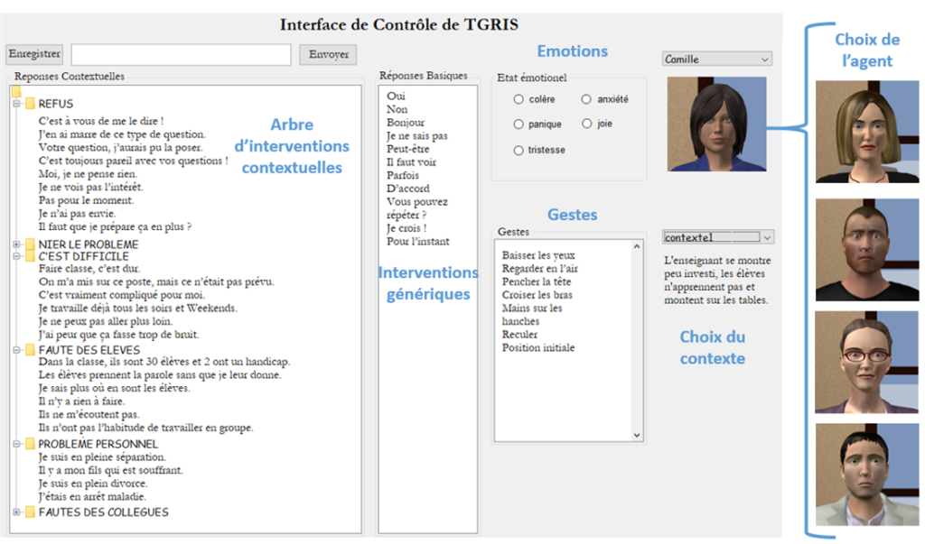Select the "Pour l'instant" response
Screen dimensions: 925x544
(x=418, y=242)
